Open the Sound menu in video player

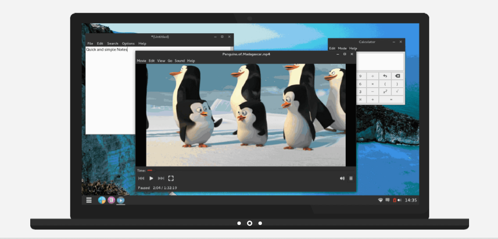pos(179,61)
